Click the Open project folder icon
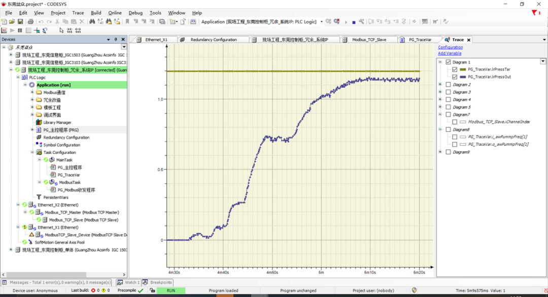 [12, 22]
